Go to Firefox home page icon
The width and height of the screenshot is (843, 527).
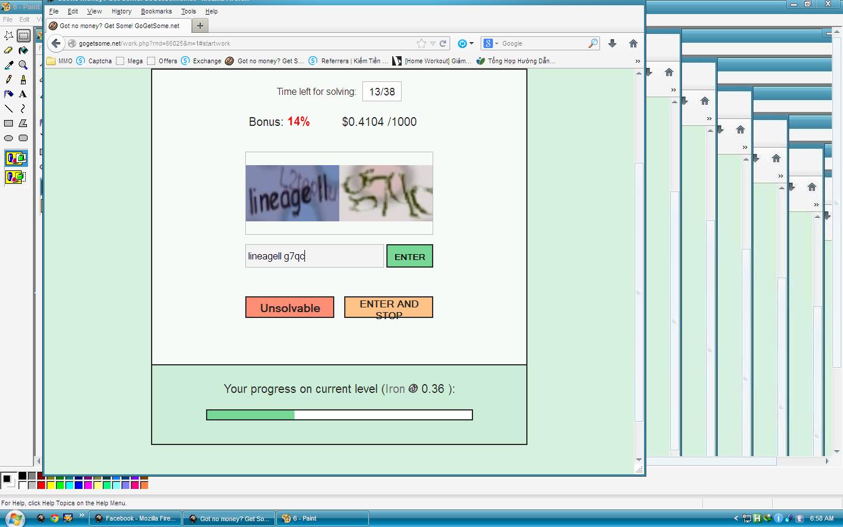[633, 43]
